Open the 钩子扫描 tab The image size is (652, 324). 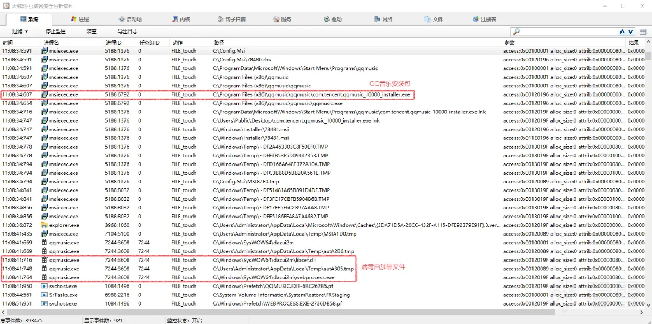pyautogui.click(x=231, y=19)
